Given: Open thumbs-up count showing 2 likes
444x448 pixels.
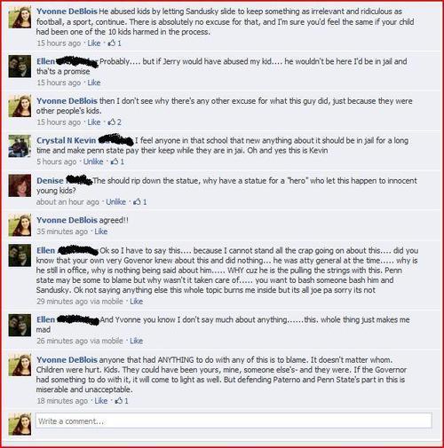Looking at the screenshot, I should click(115, 122).
